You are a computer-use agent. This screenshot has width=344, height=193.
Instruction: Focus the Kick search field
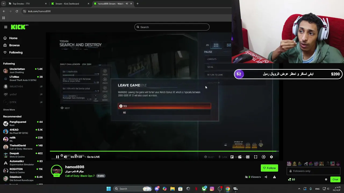click(172, 27)
